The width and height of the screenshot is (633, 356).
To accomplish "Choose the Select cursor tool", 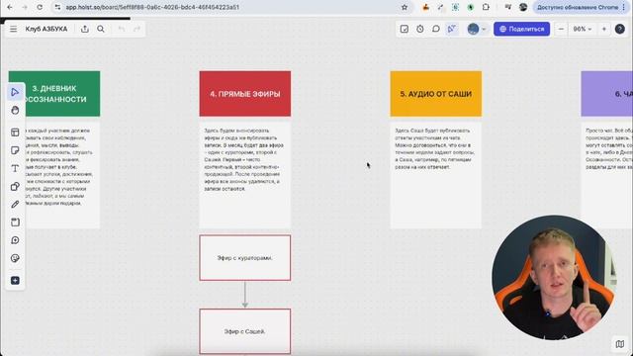I will pos(15,92).
